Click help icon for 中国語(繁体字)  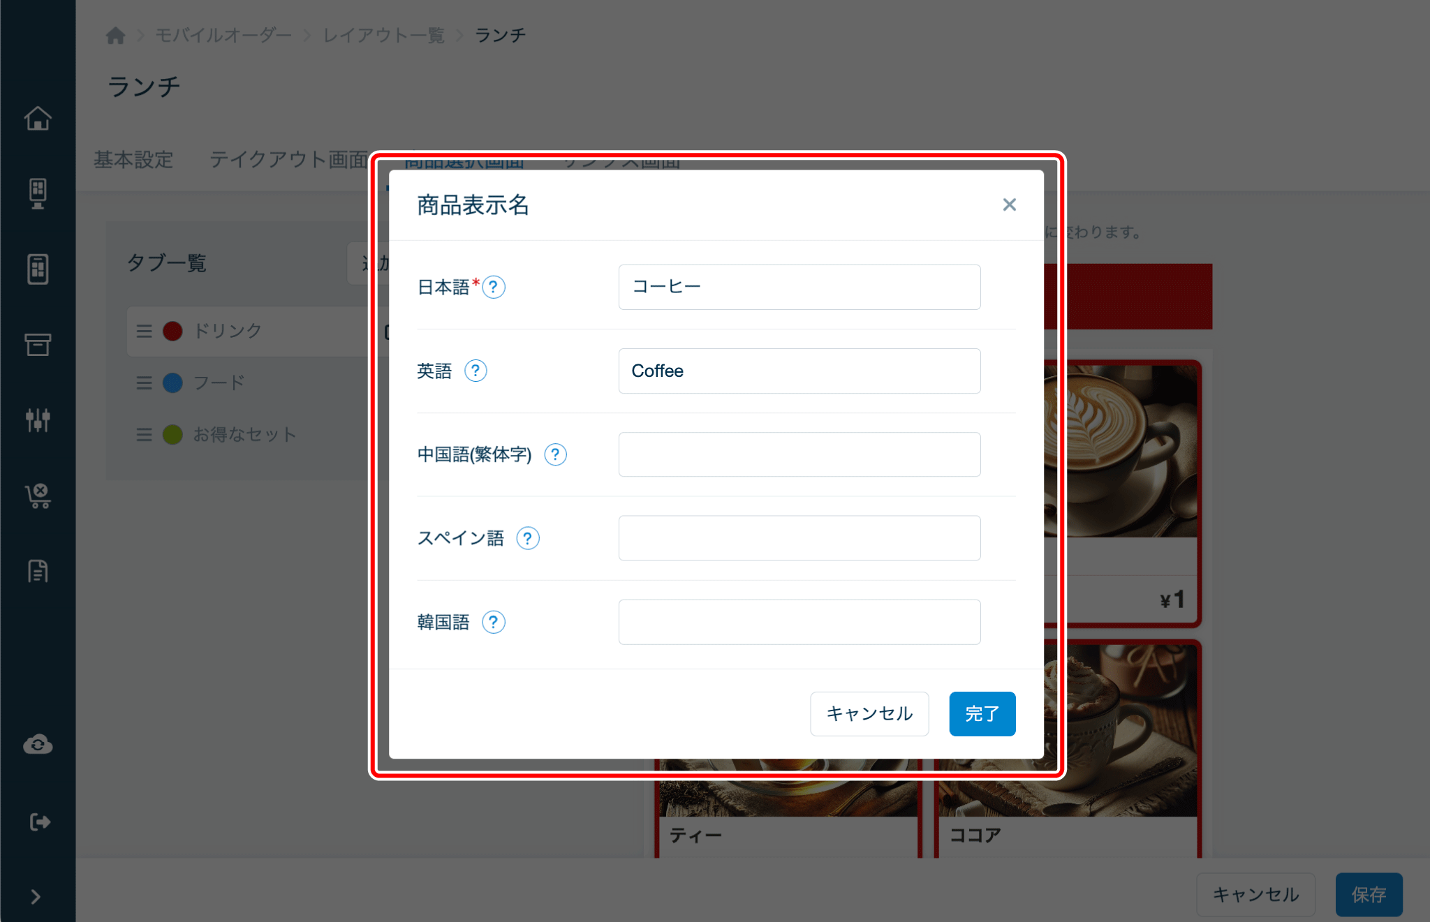click(x=555, y=454)
